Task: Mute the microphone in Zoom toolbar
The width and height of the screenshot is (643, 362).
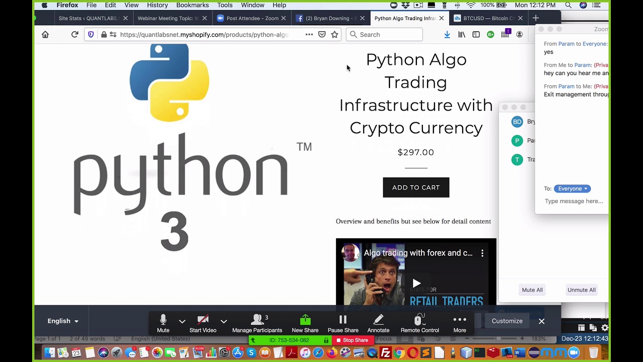Action: tap(163, 324)
